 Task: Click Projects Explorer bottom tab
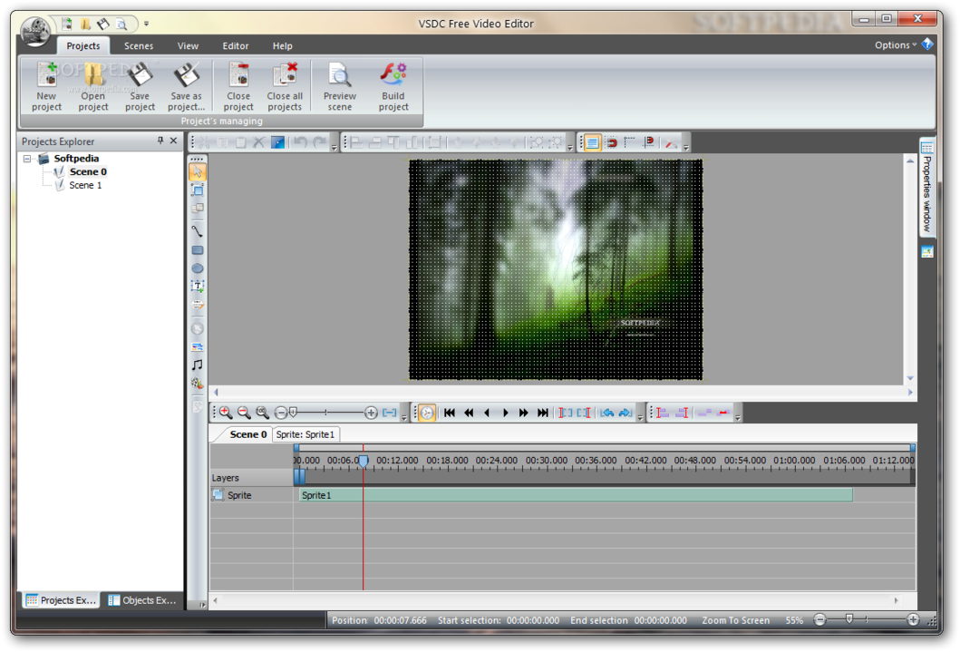[x=62, y=600]
